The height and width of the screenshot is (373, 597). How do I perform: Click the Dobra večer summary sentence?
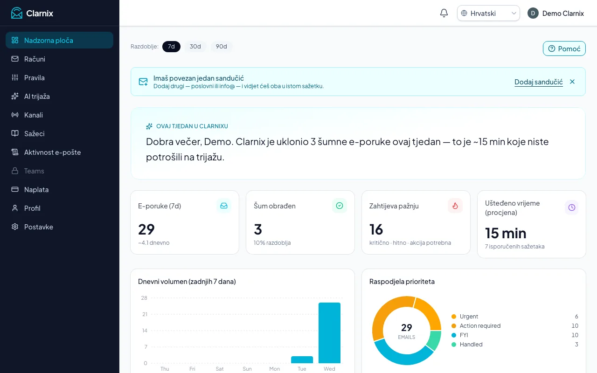click(x=347, y=149)
